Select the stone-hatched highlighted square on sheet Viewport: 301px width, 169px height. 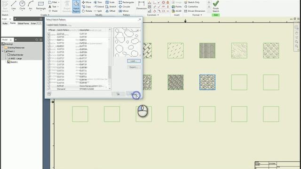tap(207, 83)
